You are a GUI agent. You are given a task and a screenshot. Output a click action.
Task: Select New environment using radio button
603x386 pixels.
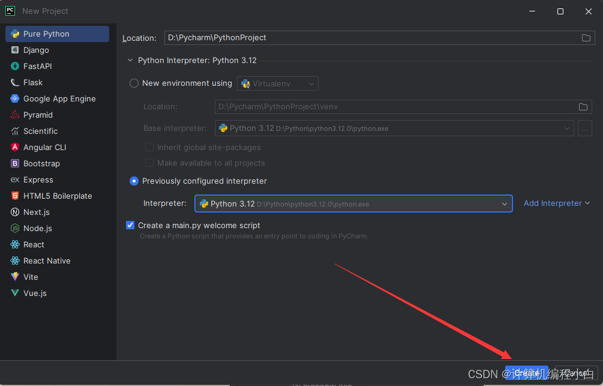(134, 83)
